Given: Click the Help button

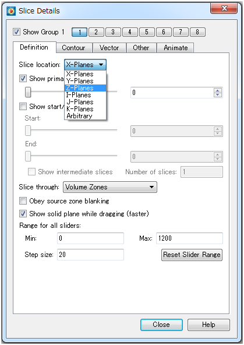Looking at the screenshot, I should click(208, 325).
